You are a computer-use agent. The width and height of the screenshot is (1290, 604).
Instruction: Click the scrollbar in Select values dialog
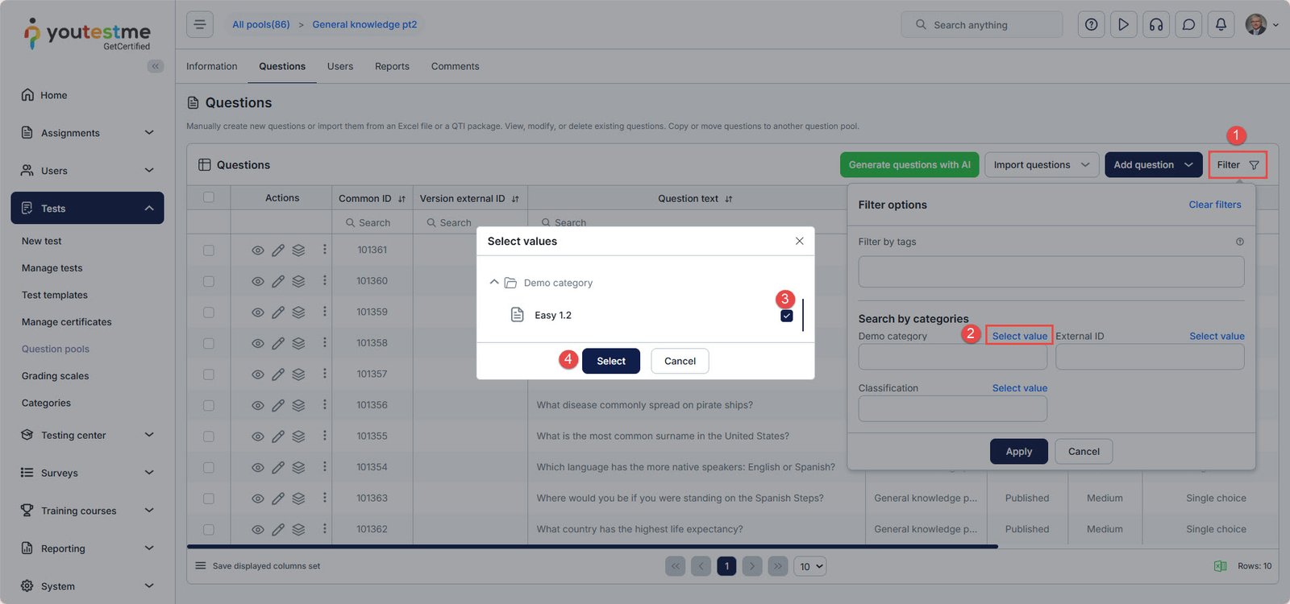point(803,315)
